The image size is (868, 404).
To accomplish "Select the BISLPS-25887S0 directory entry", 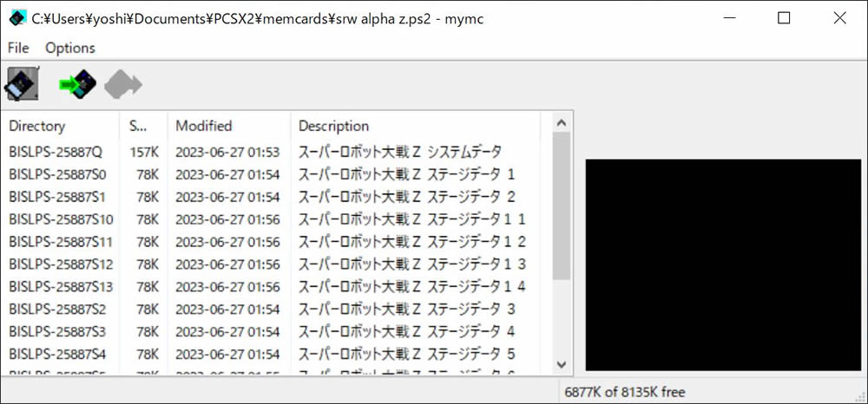I will [x=57, y=174].
